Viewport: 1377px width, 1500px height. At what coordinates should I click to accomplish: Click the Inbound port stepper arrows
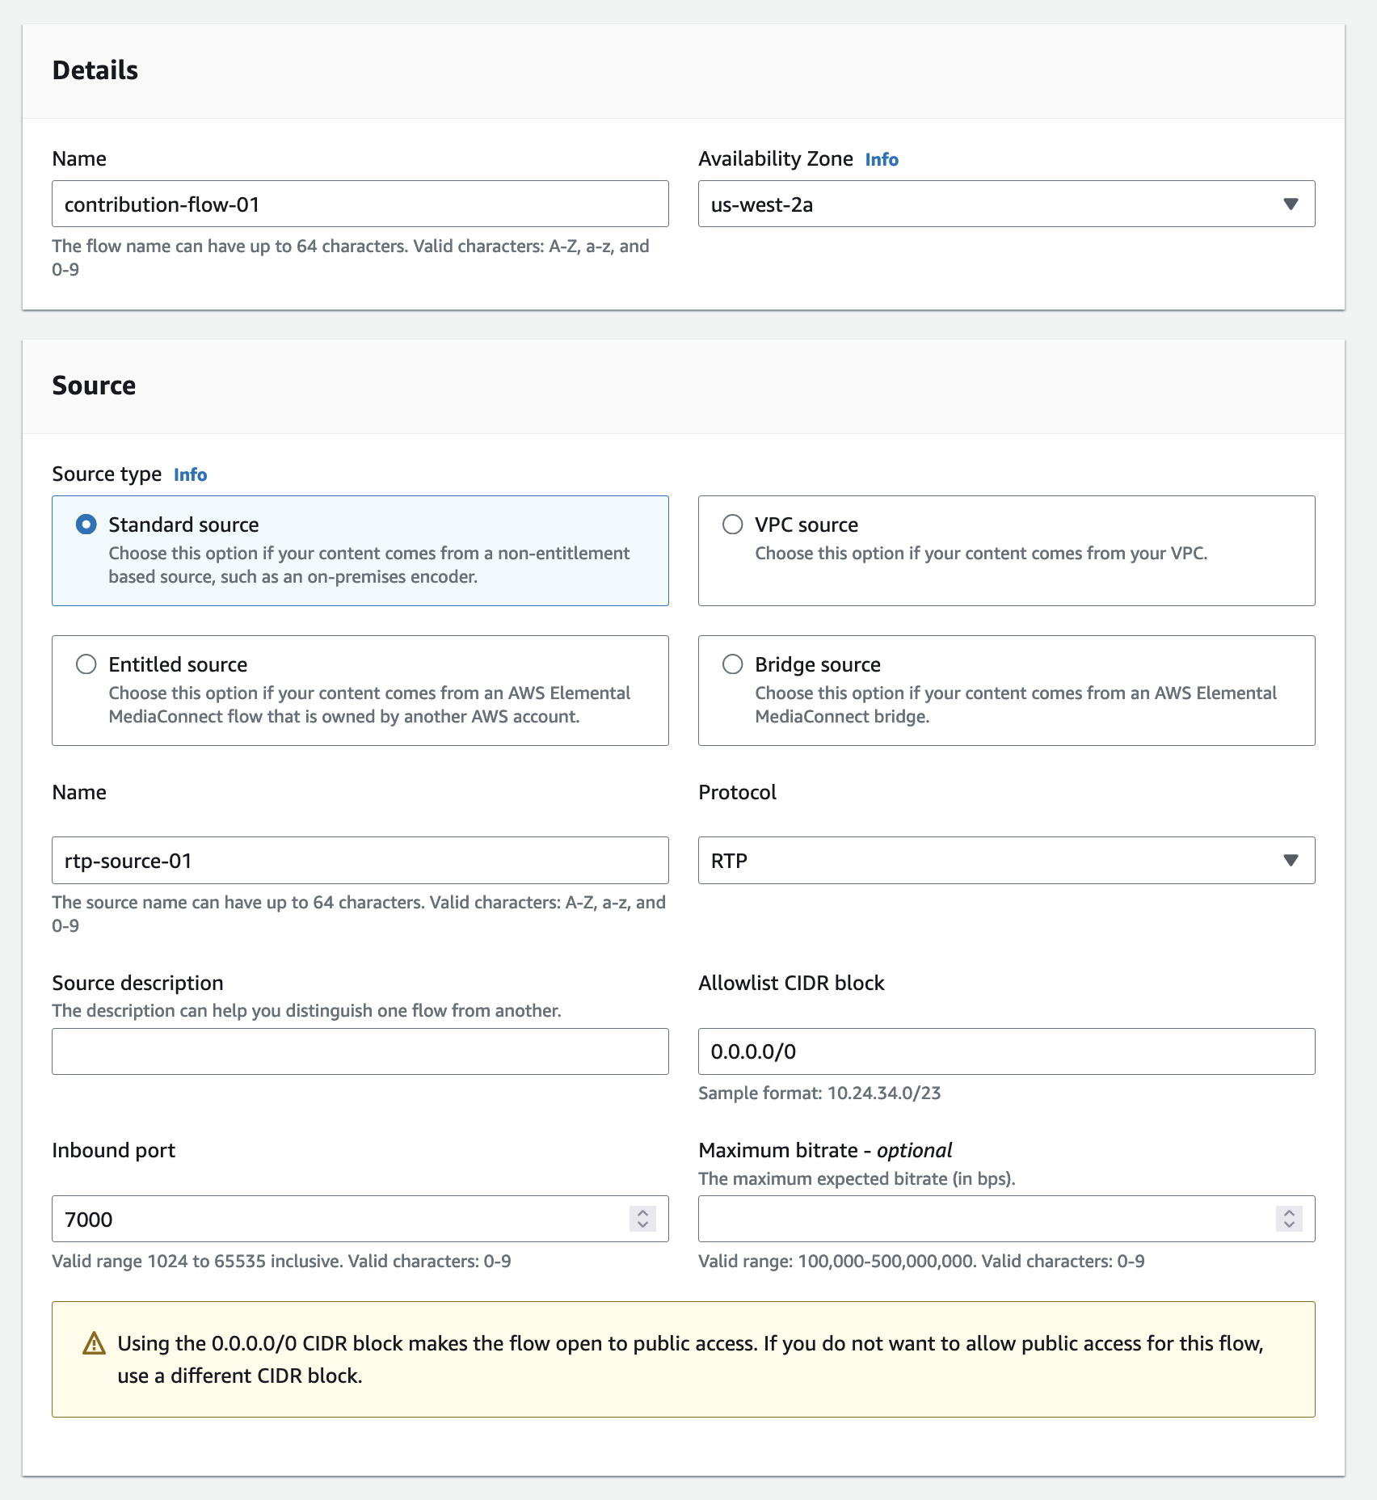pos(642,1219)
